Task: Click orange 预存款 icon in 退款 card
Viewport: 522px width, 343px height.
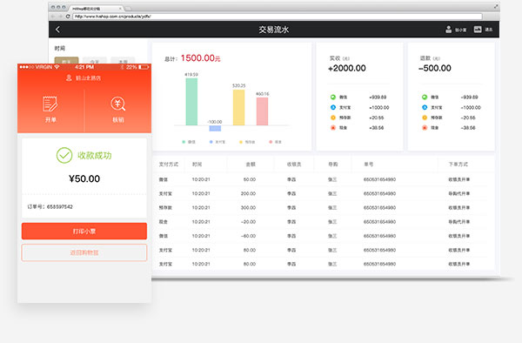Action: (x=425, y=118)
